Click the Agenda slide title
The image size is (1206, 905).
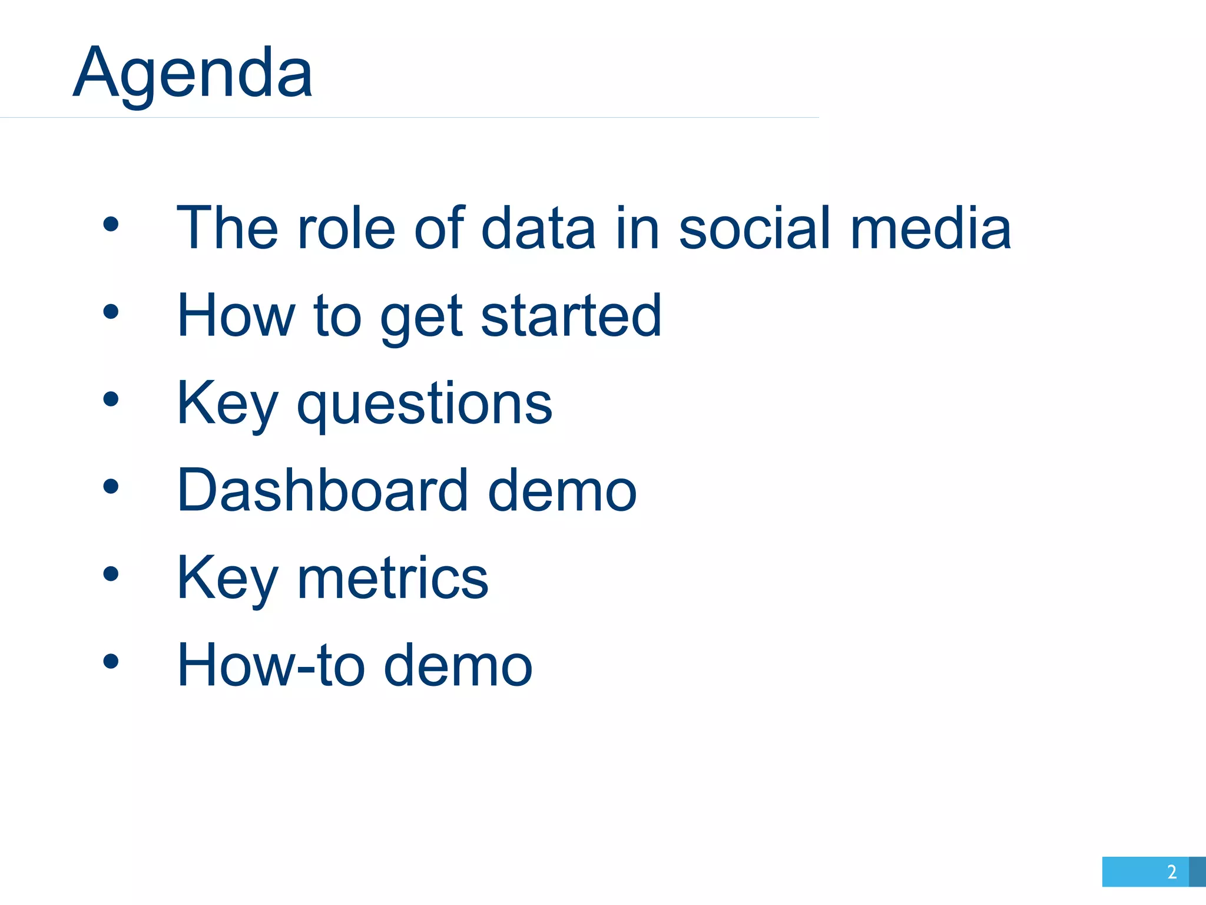coord(193,75)
